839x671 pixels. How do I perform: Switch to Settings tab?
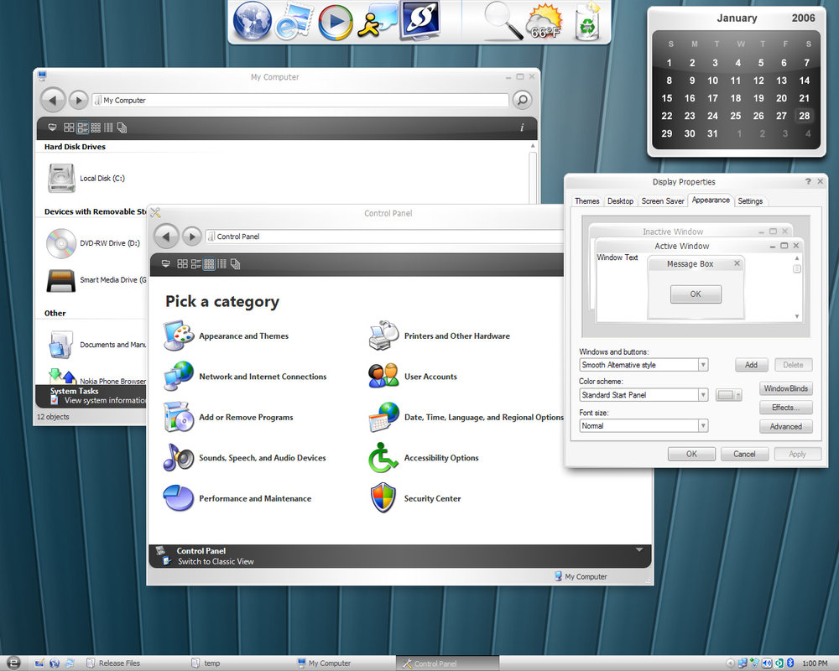tap(750, 201)
